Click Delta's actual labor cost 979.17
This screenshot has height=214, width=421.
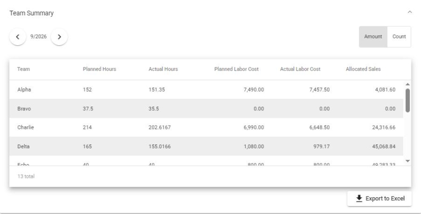click(x=322, y=146)
